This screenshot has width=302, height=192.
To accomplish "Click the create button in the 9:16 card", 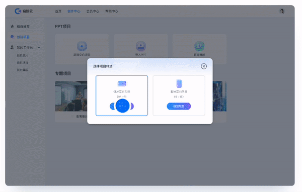I will click(179, 106).
